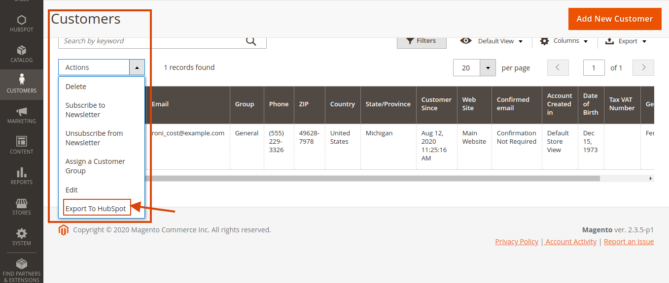The image size is (669, 283).
Task: Open the Privacy Policy link
Action: tap(517, 242)
